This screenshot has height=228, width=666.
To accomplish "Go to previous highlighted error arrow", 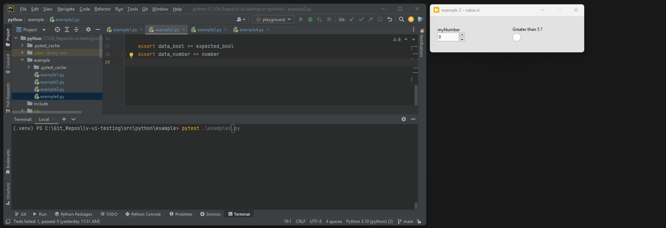I will coord(406,39).
